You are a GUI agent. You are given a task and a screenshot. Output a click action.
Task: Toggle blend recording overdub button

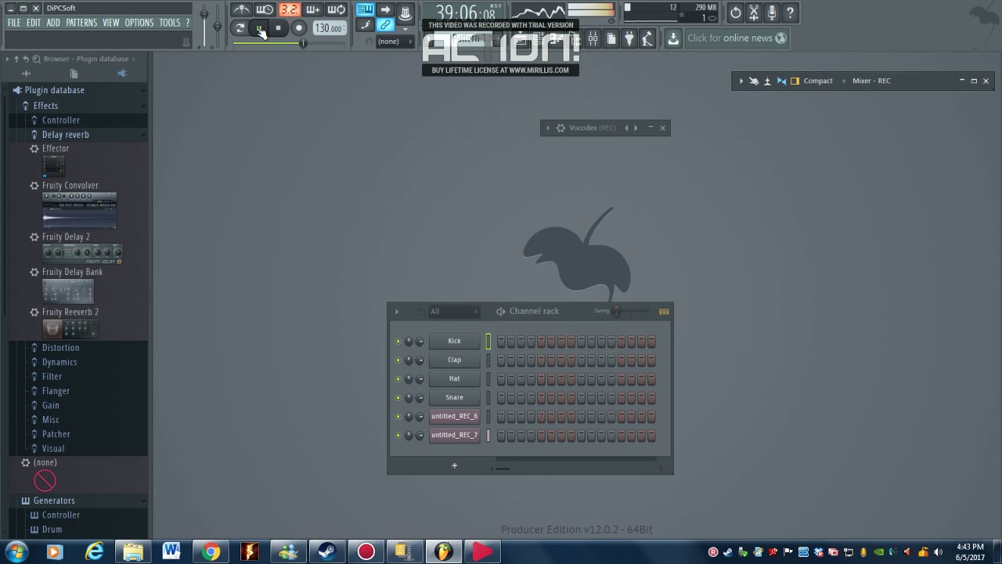tap(313, 10)
